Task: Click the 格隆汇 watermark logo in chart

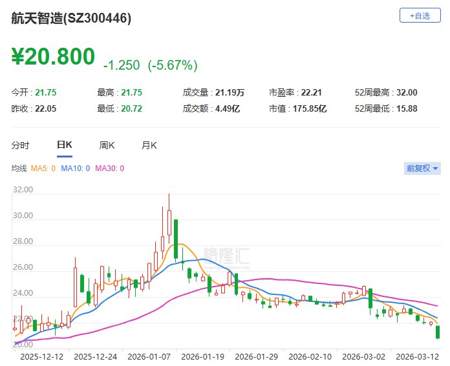Action: [226, 256]
